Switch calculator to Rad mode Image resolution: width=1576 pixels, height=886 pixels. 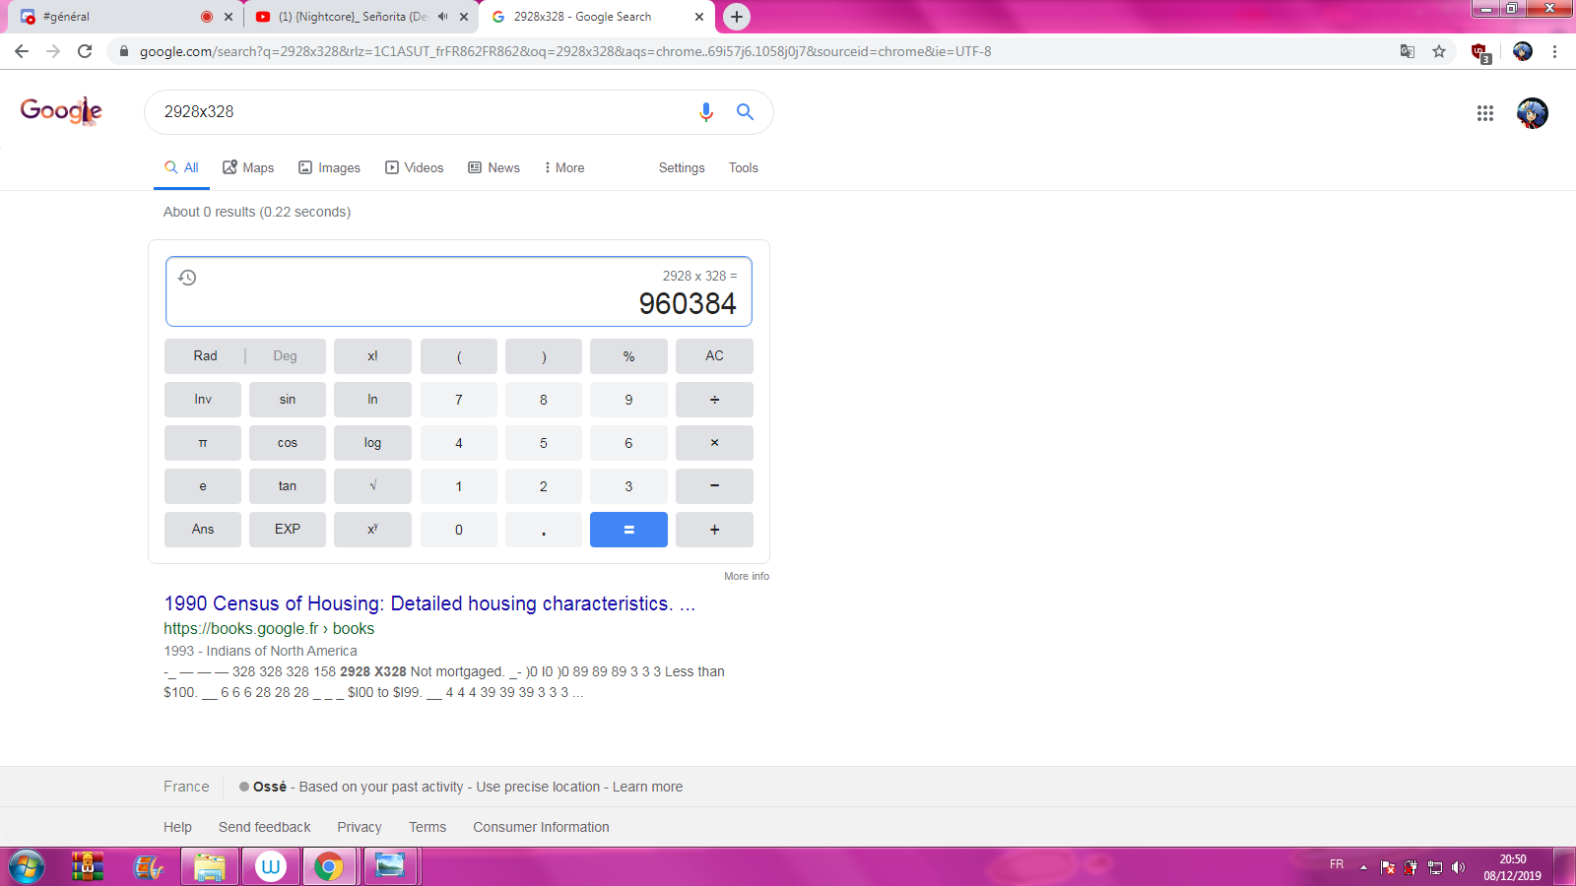tap(205, 356)
